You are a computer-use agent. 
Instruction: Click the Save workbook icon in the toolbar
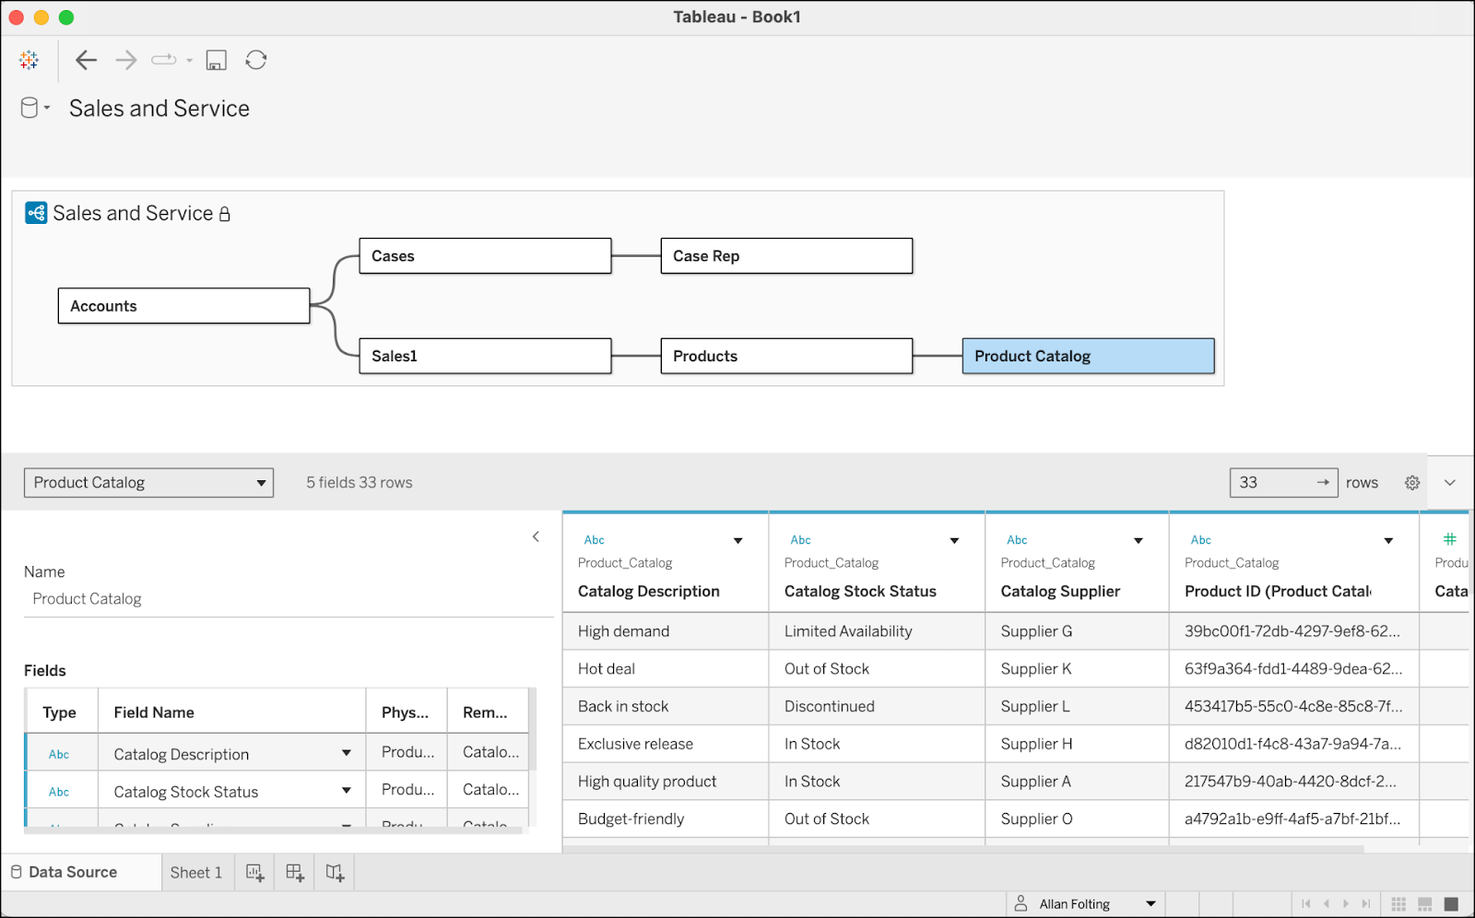216,60
